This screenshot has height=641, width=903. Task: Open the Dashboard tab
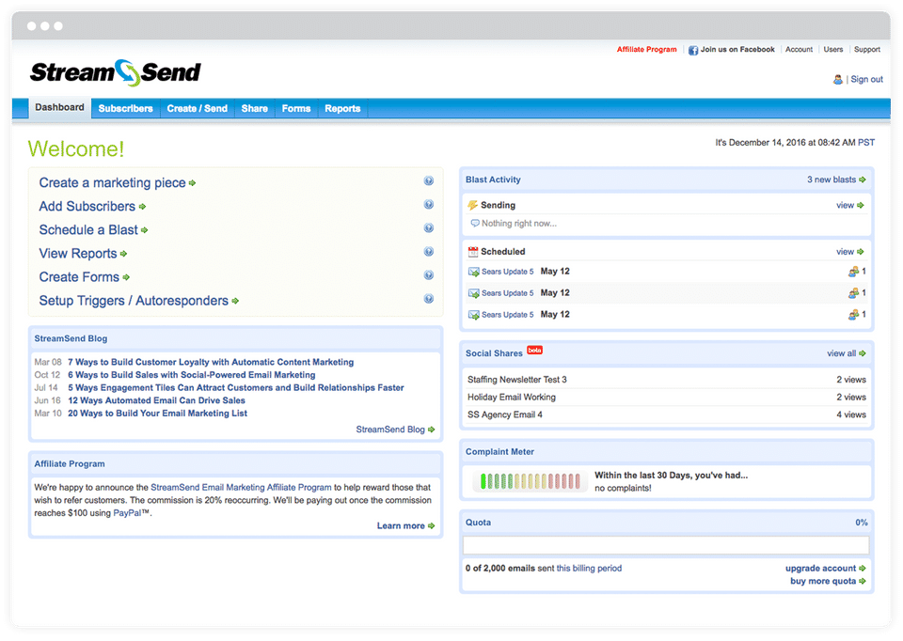59,107
